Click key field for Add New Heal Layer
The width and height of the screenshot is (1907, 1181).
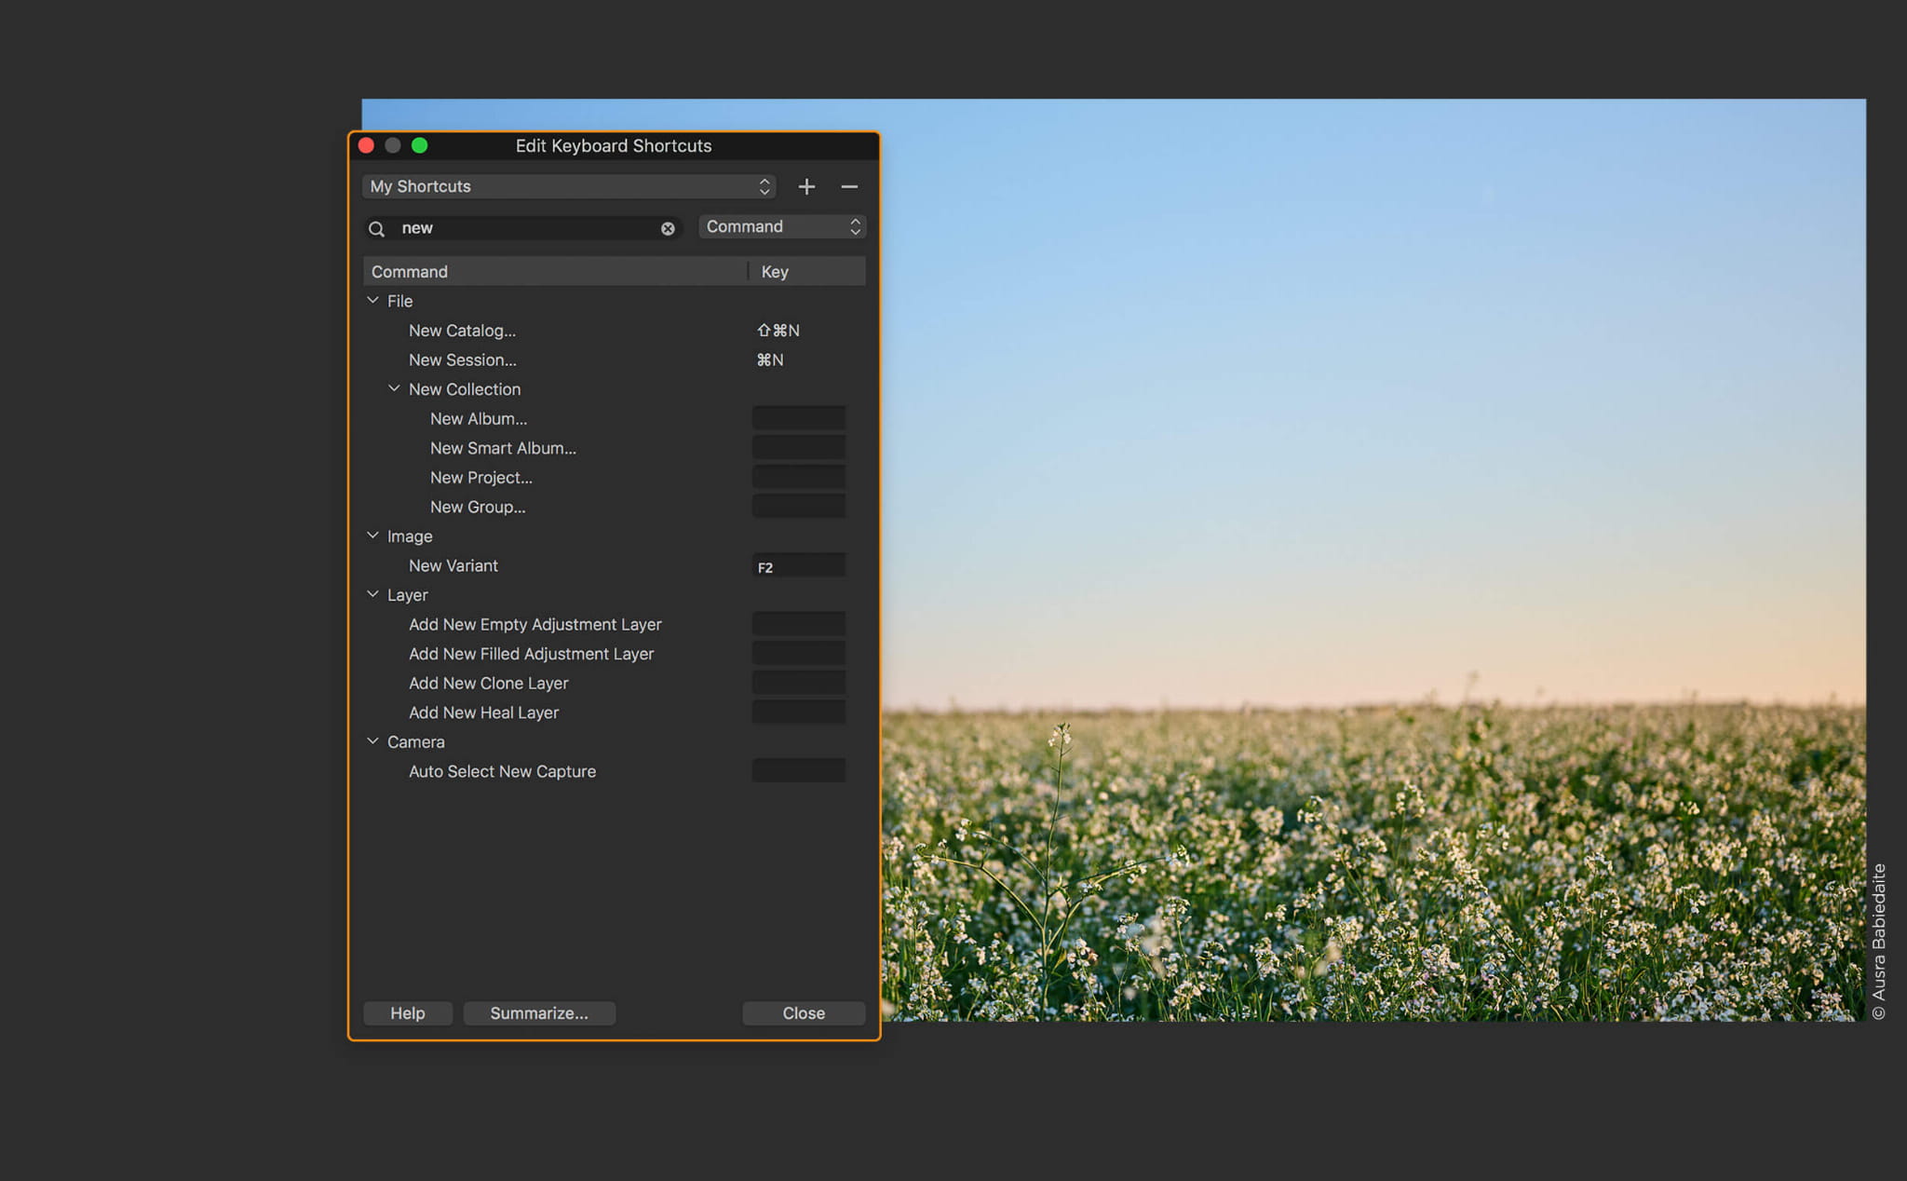point(799,712)
